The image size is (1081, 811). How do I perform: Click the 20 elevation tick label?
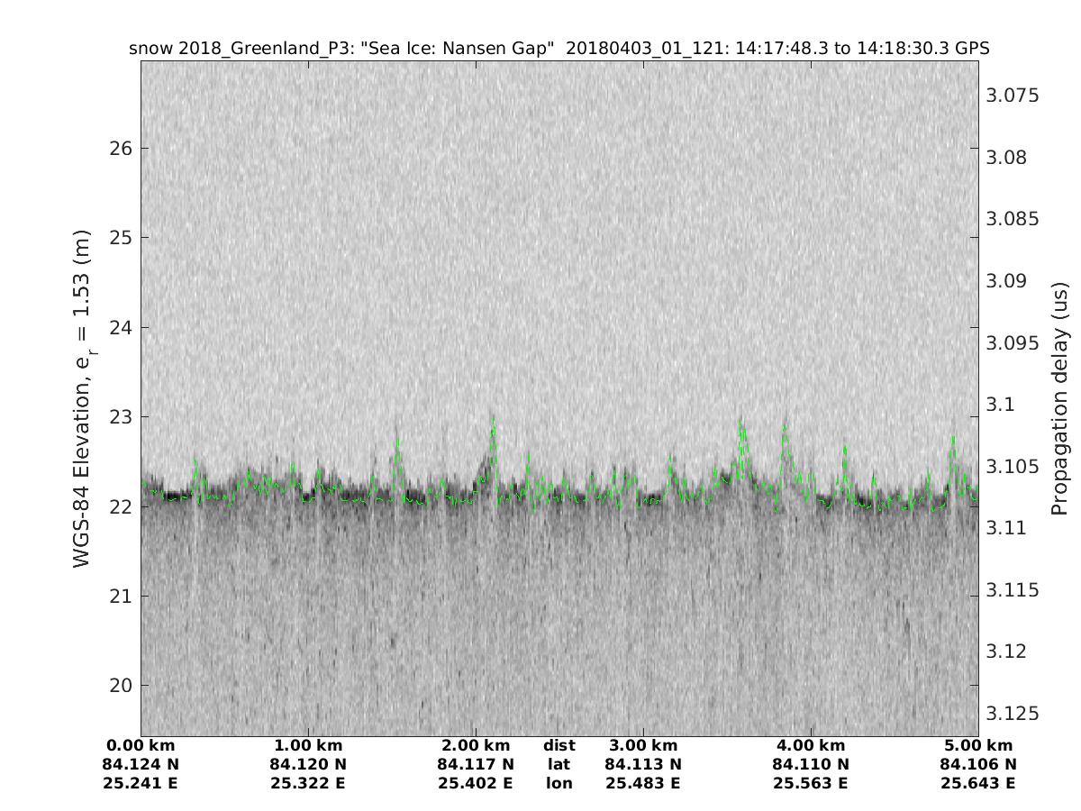click(x=120, y=686)
